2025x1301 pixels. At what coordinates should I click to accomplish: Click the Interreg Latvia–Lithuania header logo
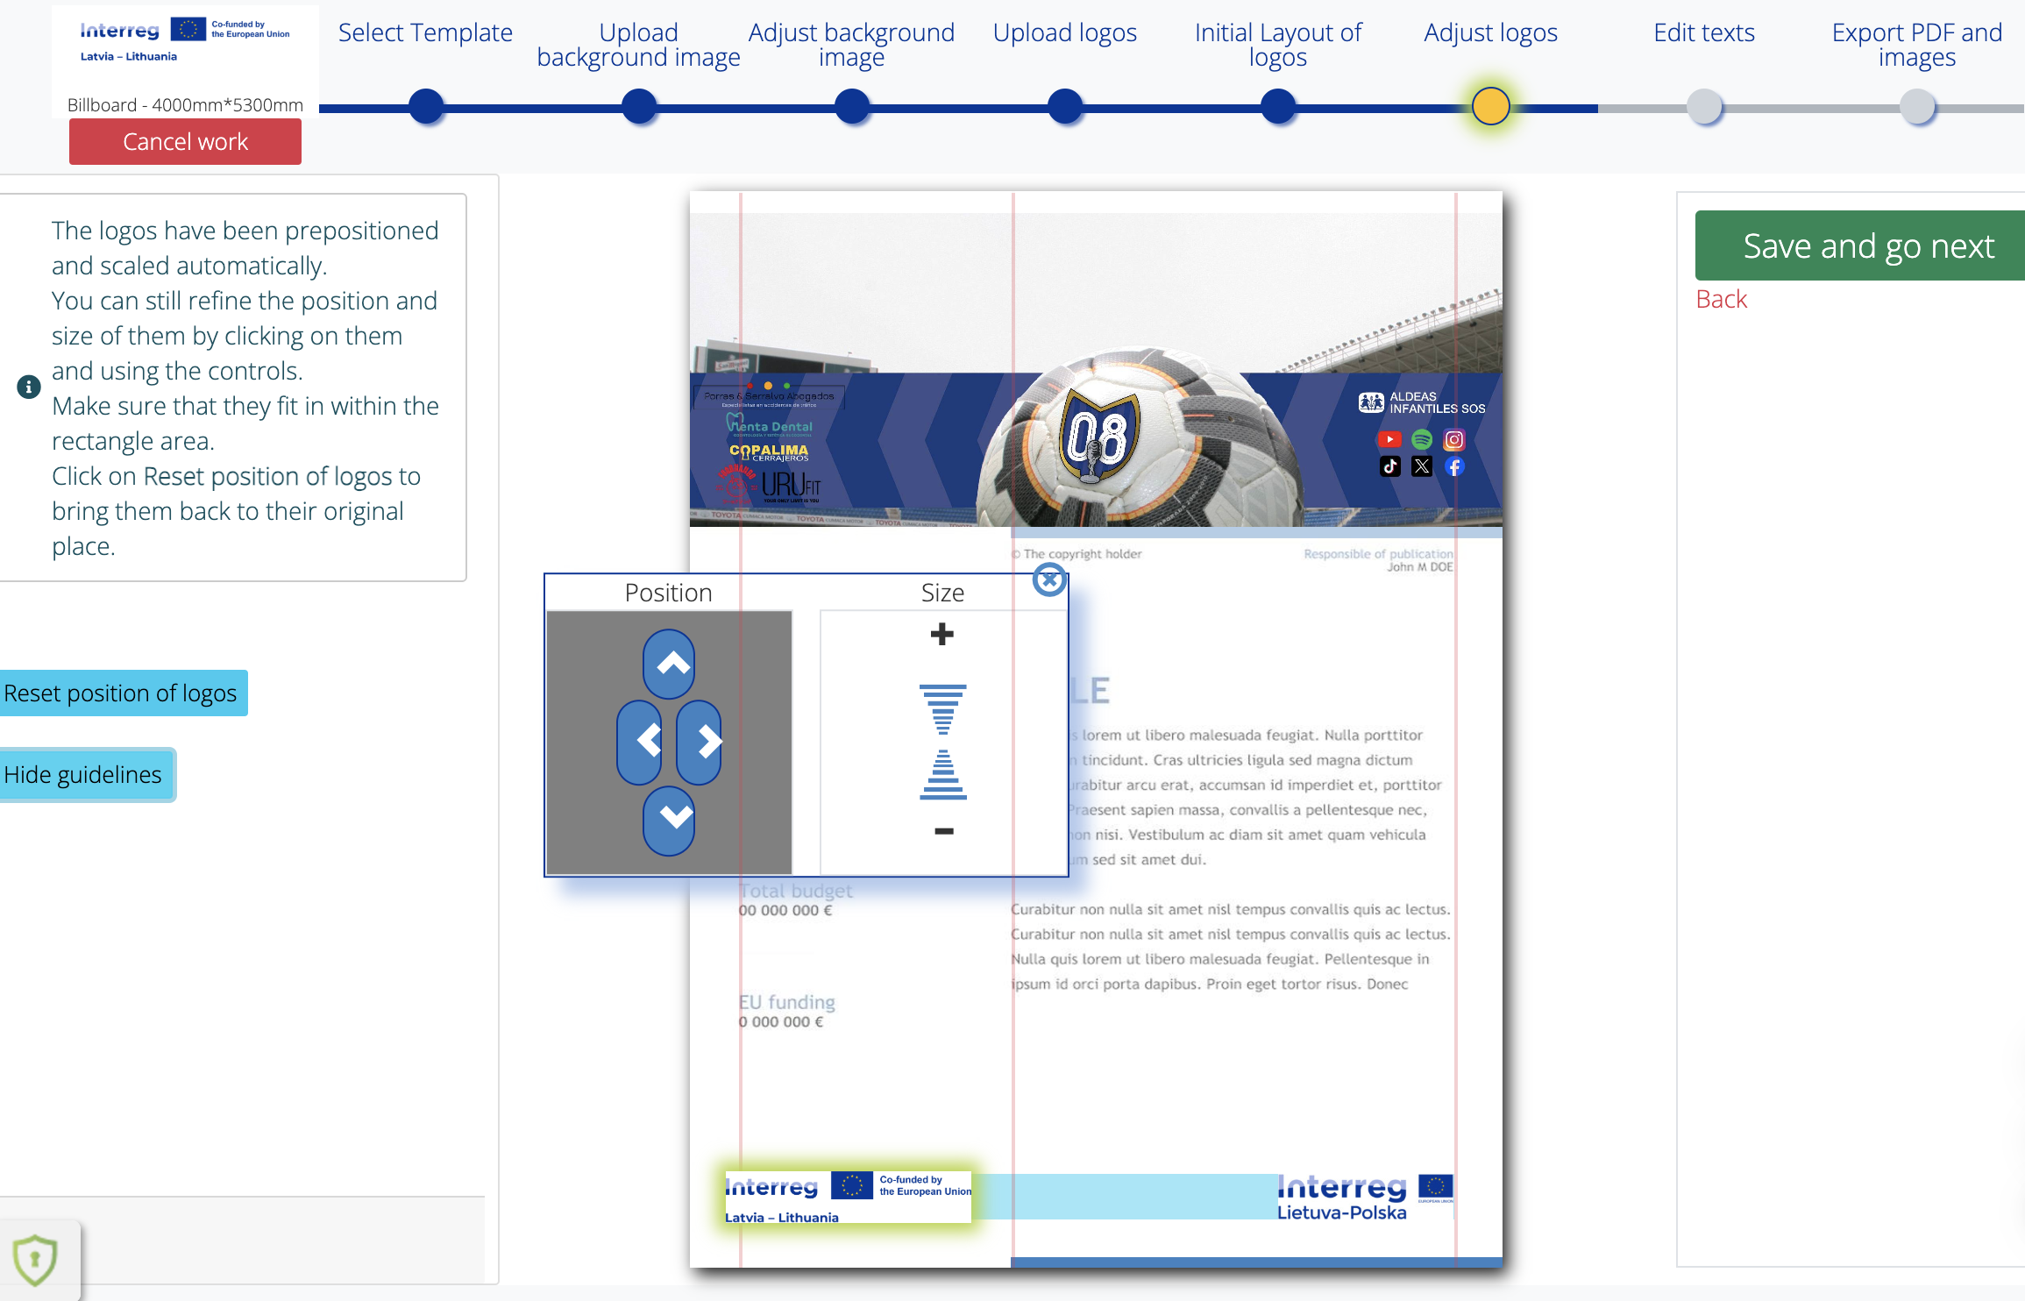[185, 41]
